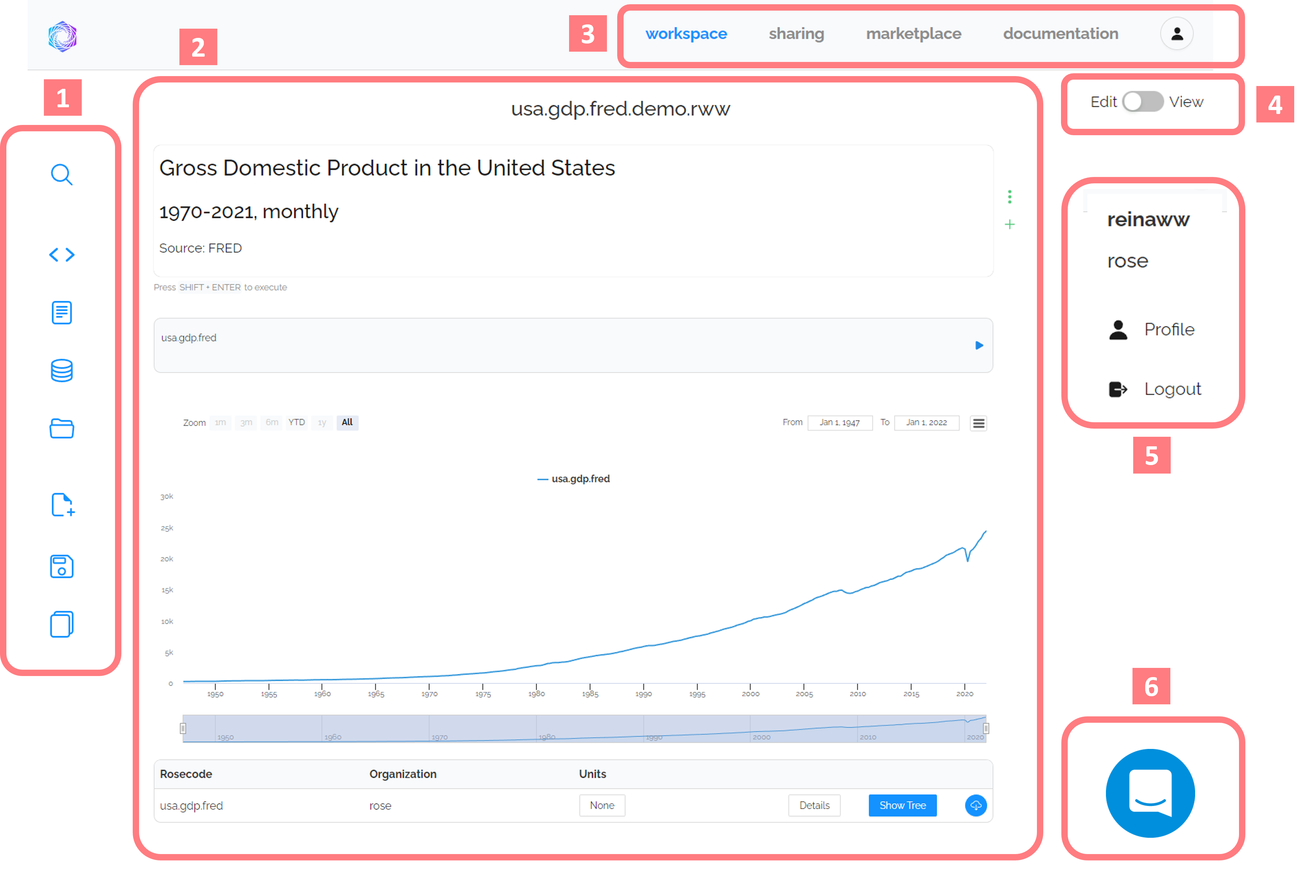Toggle Edit to View mode switch
Screen dimensions: 1302x876
pos(1142,102)
